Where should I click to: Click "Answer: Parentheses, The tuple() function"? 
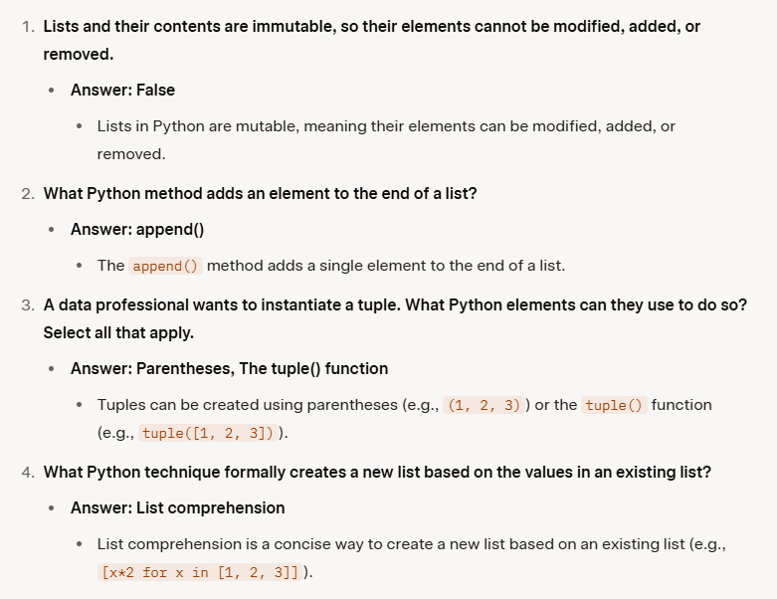point(229,368)
